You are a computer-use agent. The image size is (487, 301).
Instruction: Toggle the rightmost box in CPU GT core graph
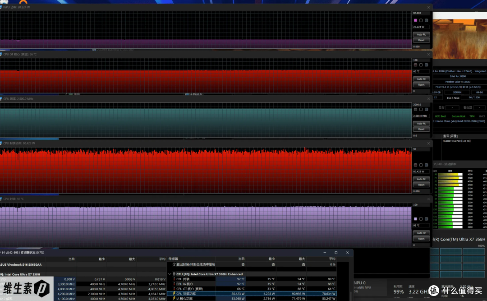tap(427, 65)
